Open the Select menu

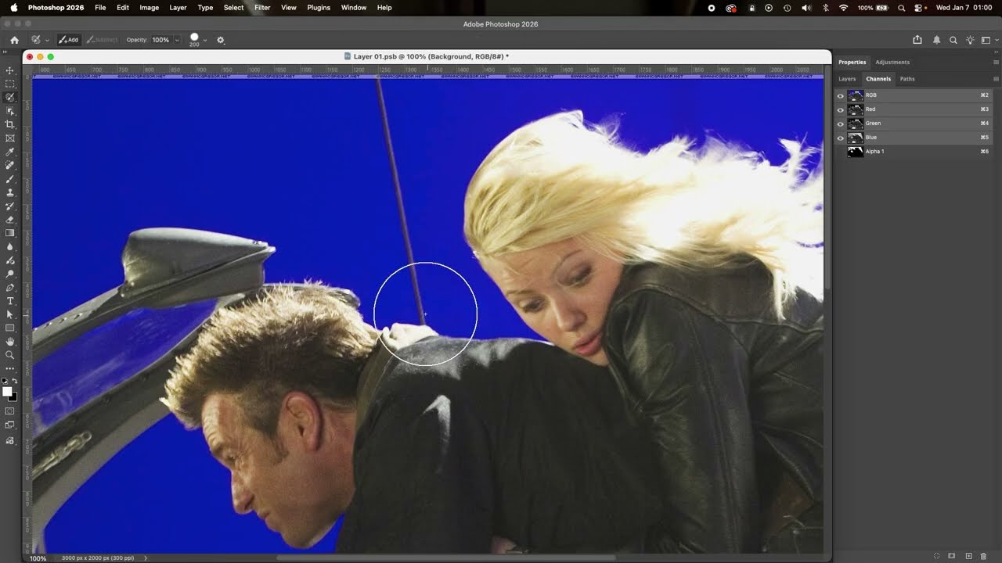tap(233, 8)
